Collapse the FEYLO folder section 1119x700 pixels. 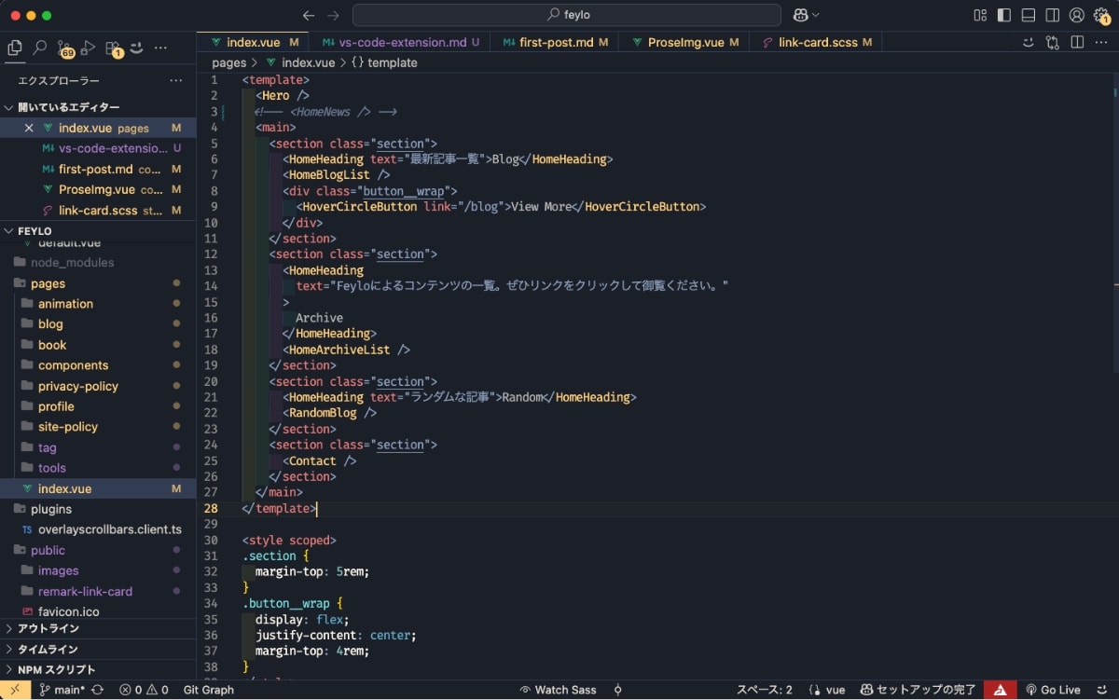point(98,230)
